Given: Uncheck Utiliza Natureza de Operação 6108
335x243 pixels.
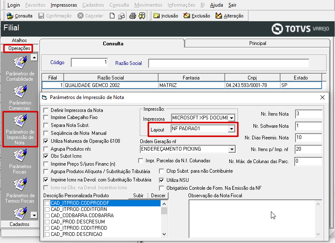Looking at the screenshot, I should pos(46,141).
